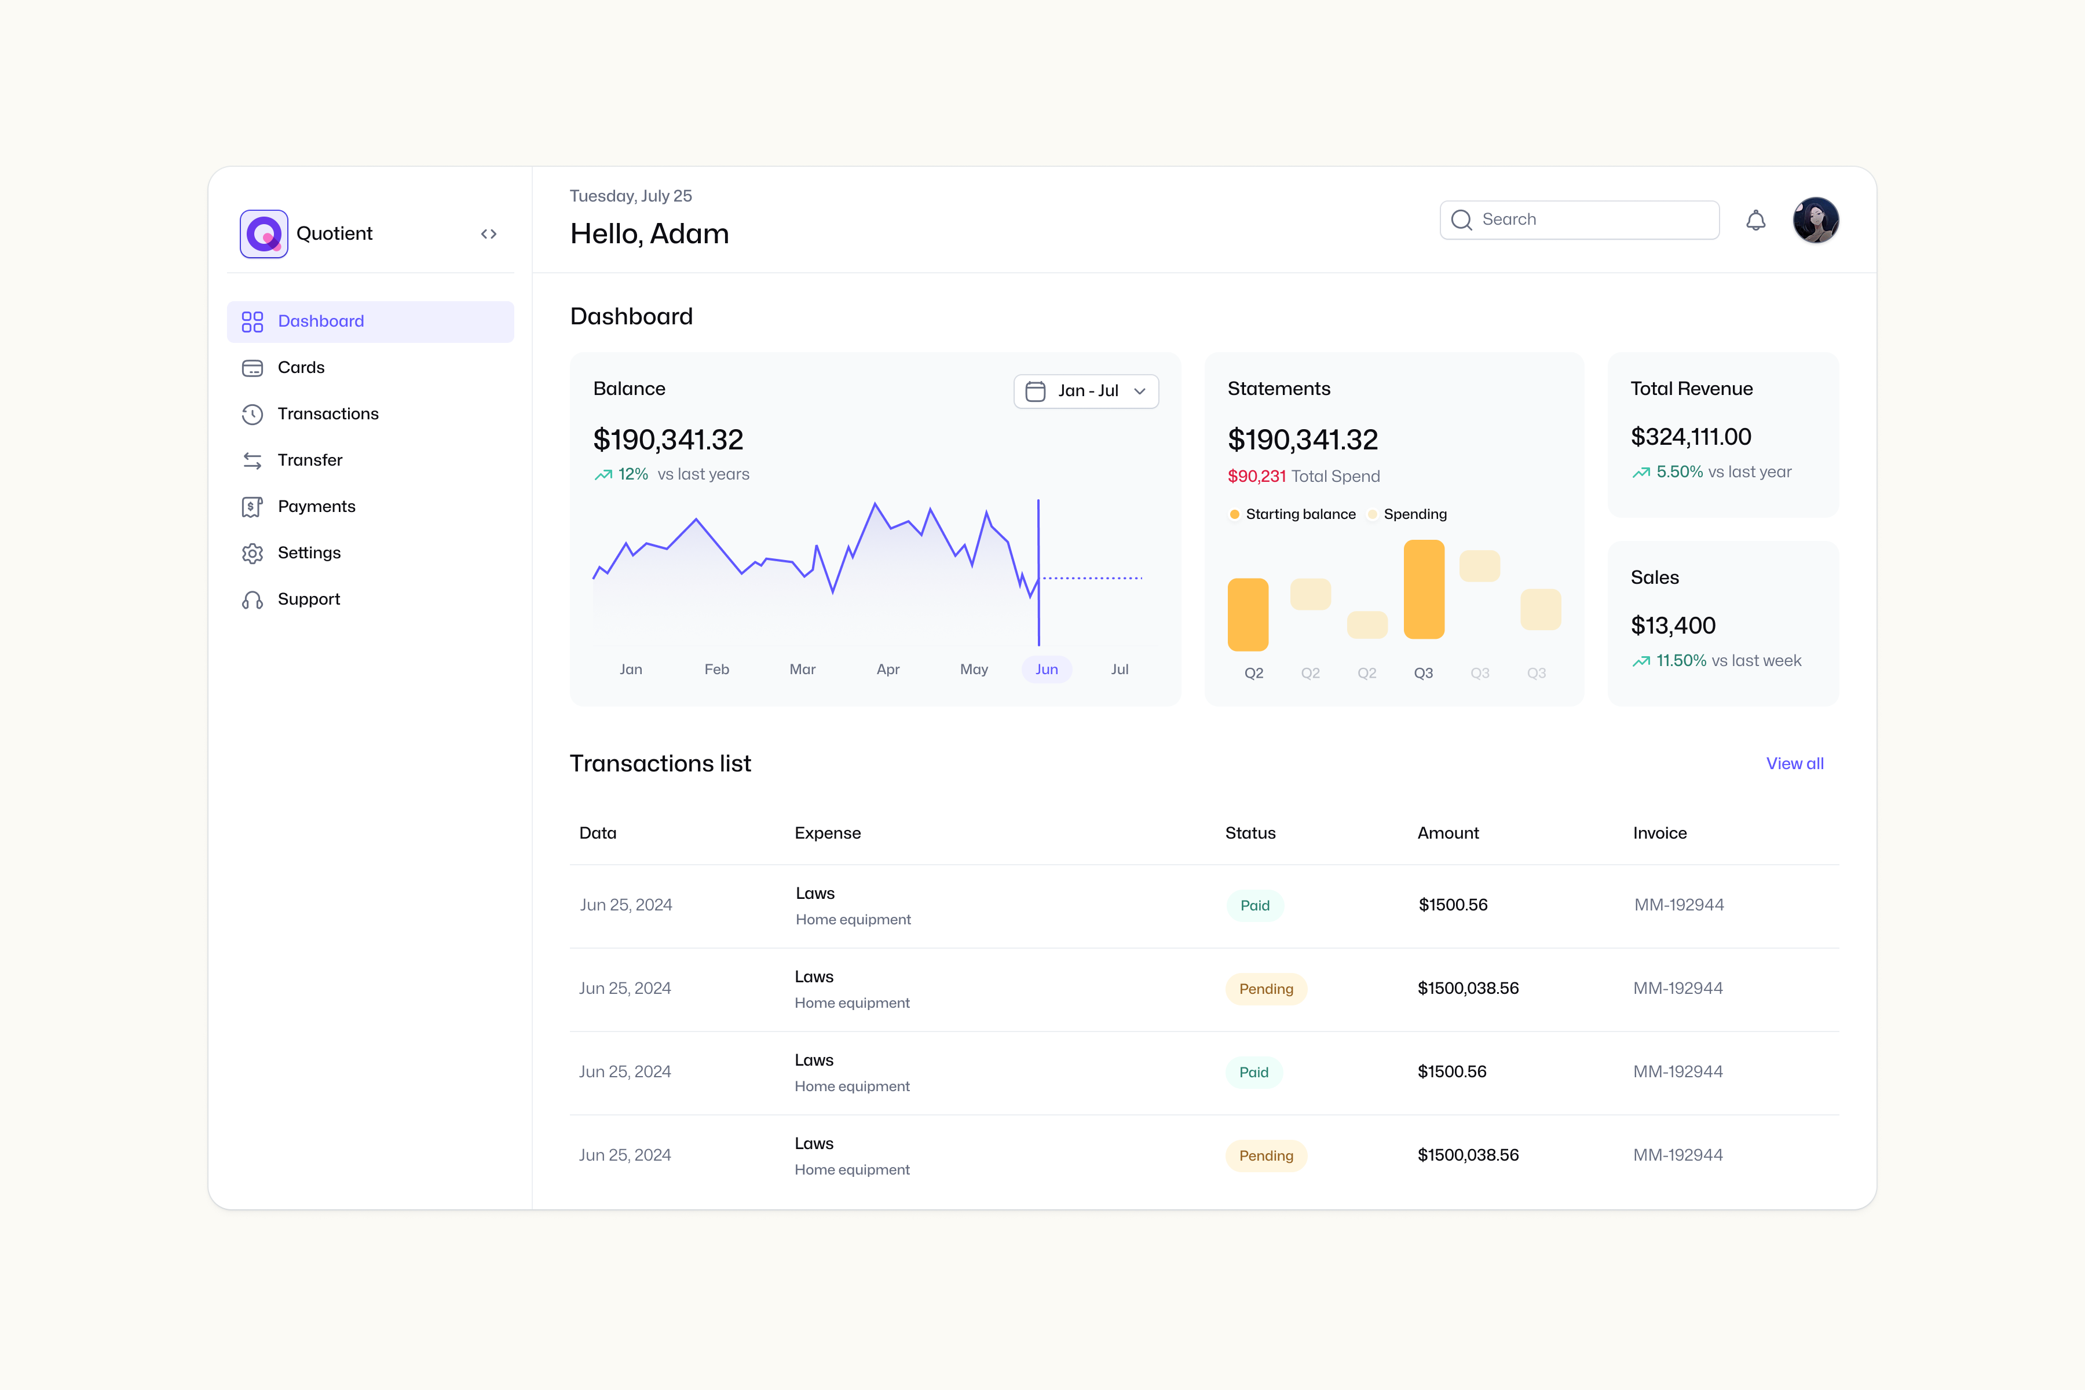The height and width of the screenshot is (1390, 2085).
Task: Click the first Q2 orange bar
Action: [1248, 615]
